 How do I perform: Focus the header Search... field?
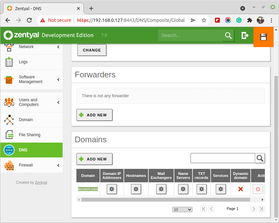pyautogui.click(x=190, y=35)
